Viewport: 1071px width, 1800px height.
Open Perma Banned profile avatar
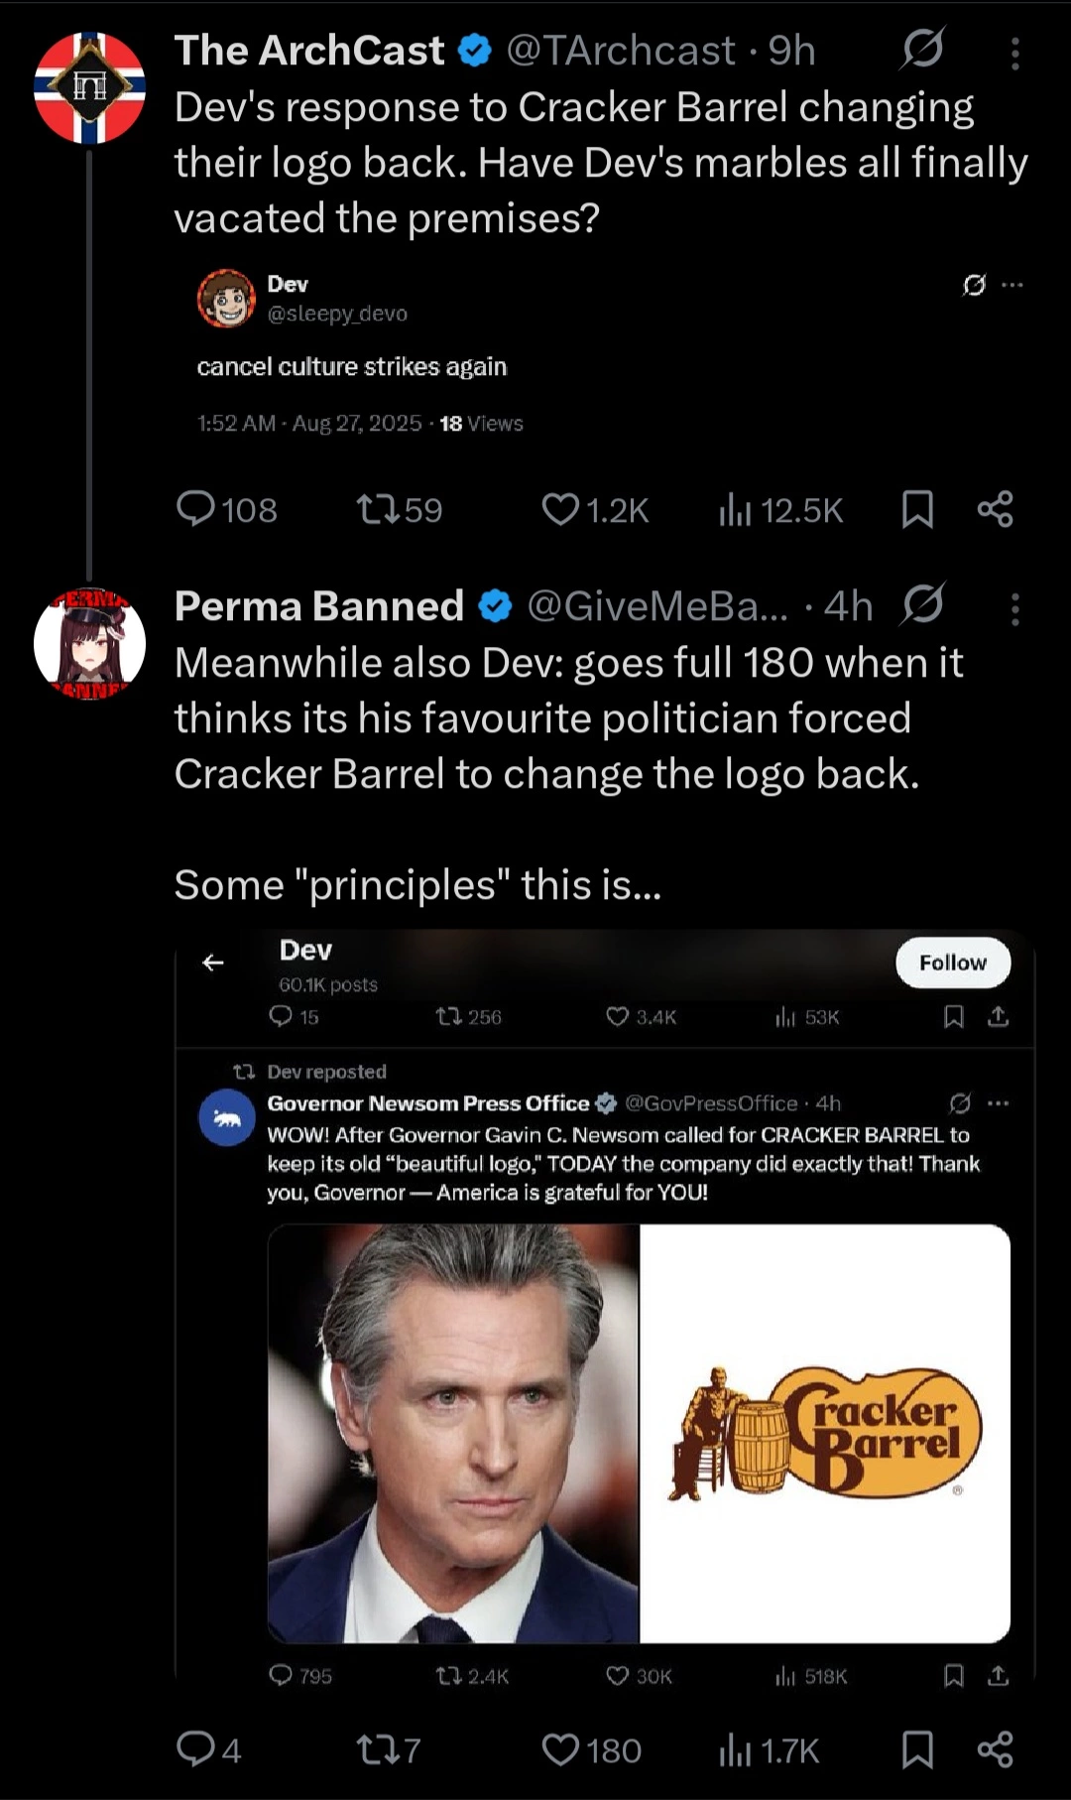pos(90,643)
